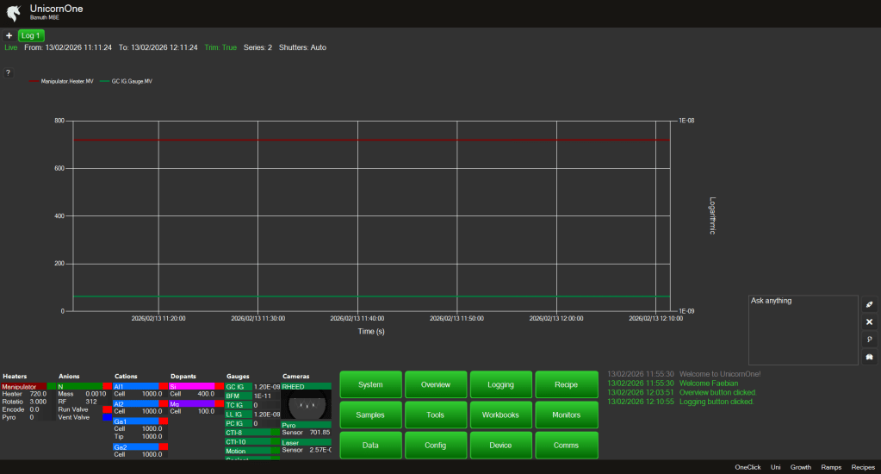This screenshot has height=474, width=881.
Task: Click the bottom icon beside the chat box
Action: [x=869, y=357]
